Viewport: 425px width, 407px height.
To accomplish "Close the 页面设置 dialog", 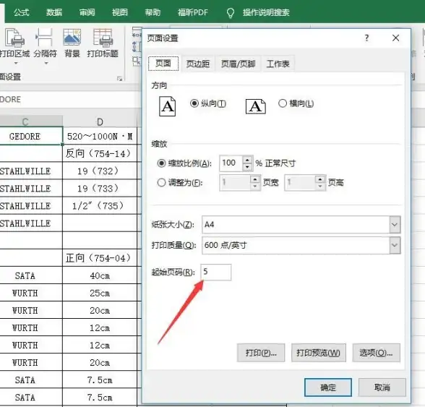I will 396,38.
